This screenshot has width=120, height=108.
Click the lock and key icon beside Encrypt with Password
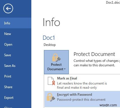click(51, 97)
